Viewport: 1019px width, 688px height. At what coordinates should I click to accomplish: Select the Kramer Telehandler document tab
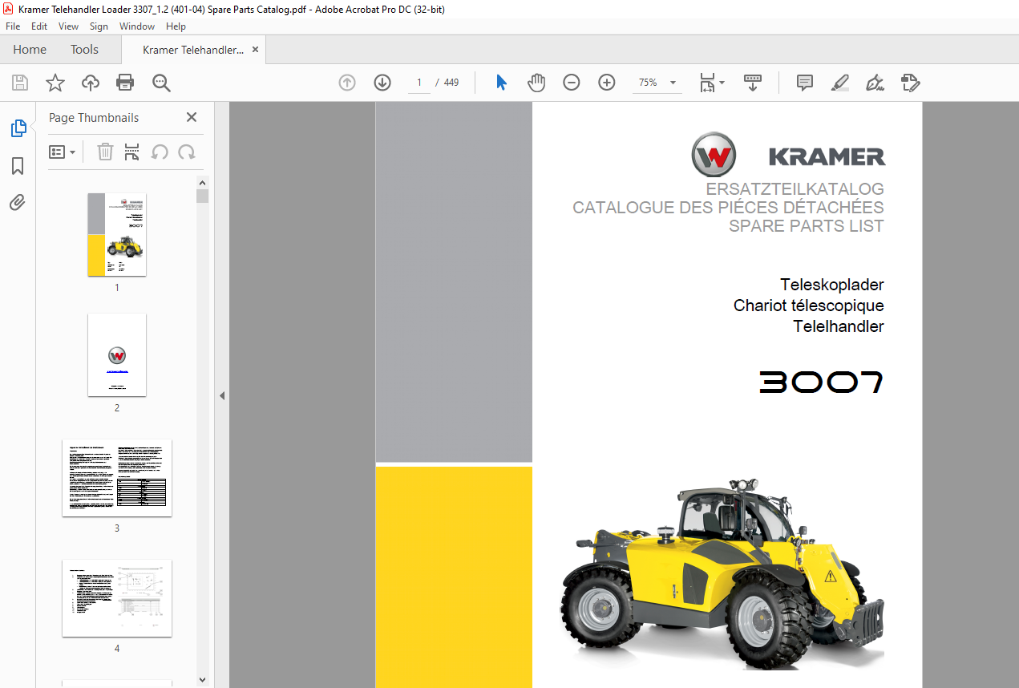[192, 50]
